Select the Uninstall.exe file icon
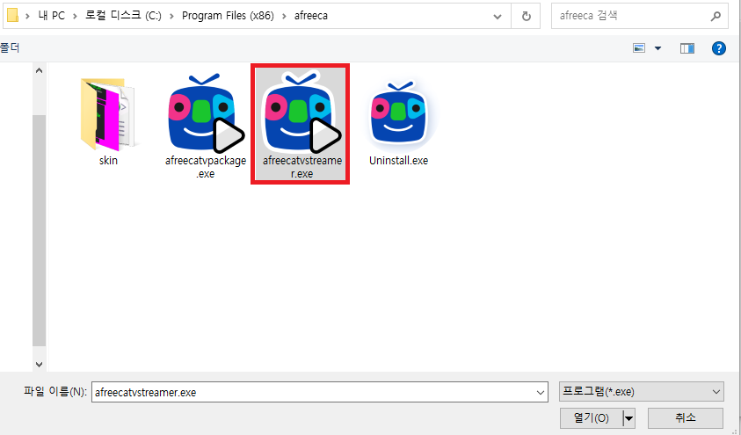The image size is (741, 435). (x=398, y=114)
